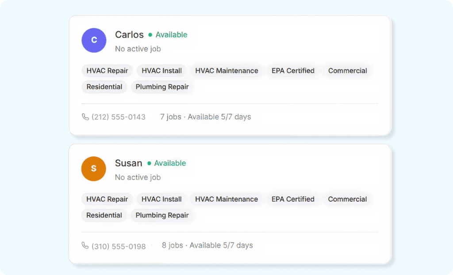Click Susan's orange "S" avatar

(x=94, y=168)
